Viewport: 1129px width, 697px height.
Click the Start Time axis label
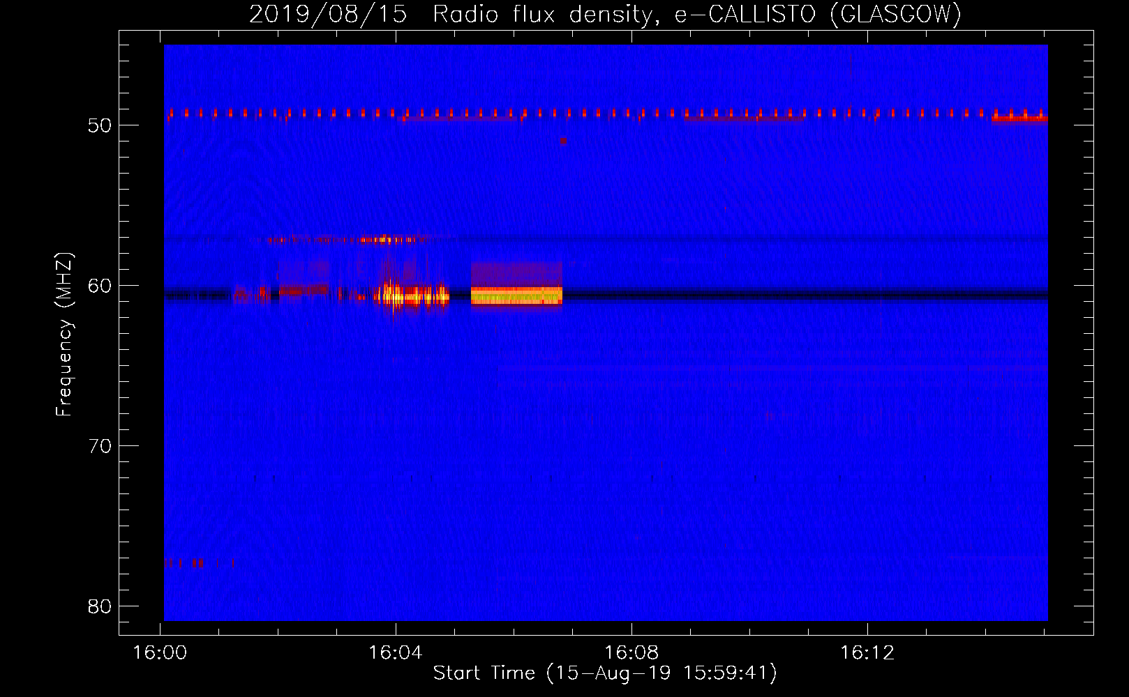point(605,673)
